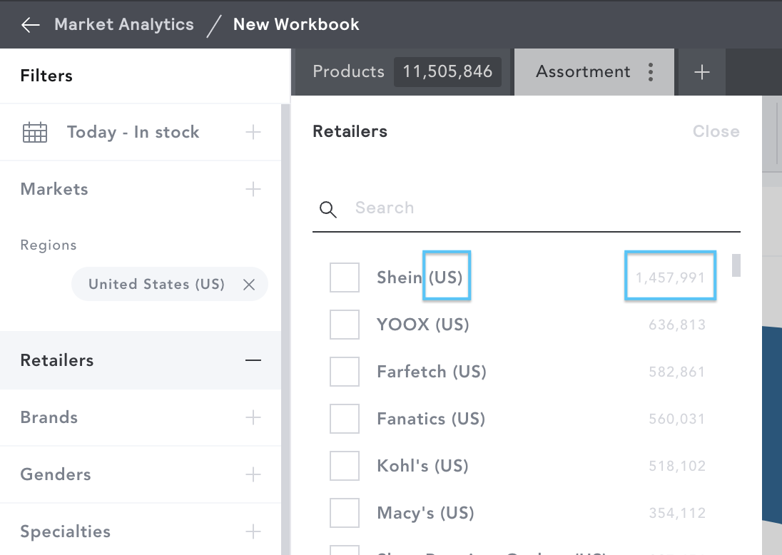The width and height of the screenshot is (782, 555).
Task: Click the 354,112 product count
Action: pyautogui.click(x=677, y=513)
